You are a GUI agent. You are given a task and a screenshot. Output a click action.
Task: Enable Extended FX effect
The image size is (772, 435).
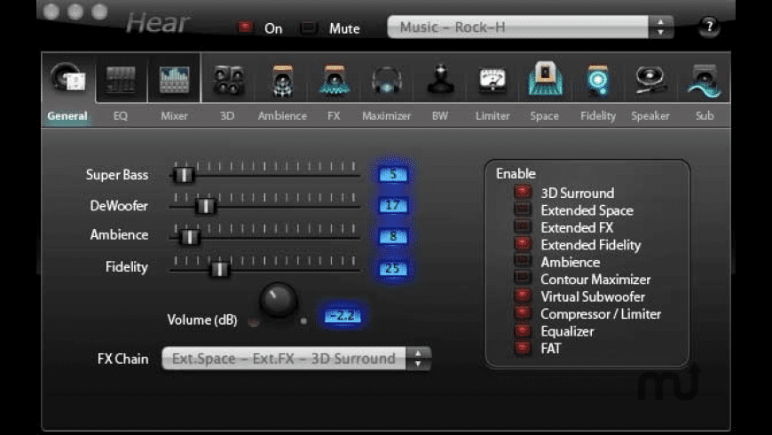point(523,226)
